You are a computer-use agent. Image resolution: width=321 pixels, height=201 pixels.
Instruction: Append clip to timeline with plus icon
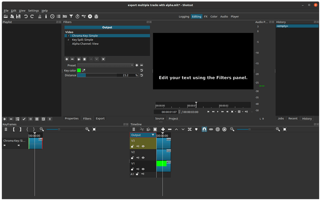(163, 129)
